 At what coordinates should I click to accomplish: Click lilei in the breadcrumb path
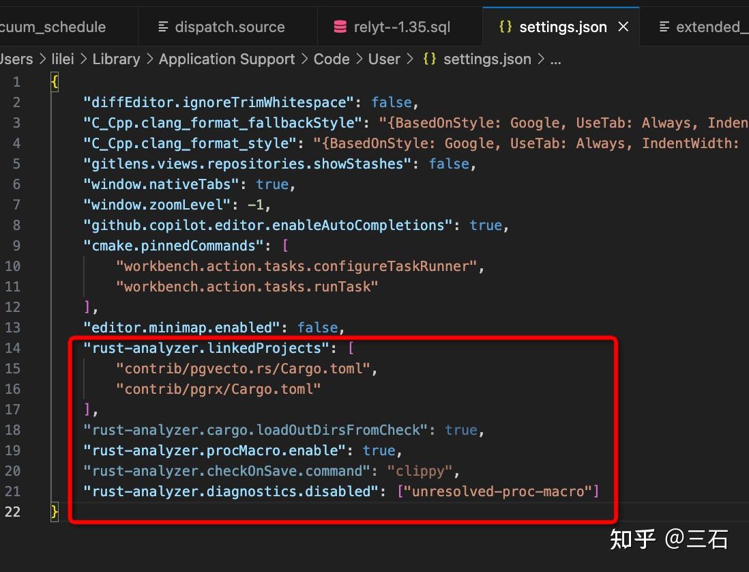62,59
